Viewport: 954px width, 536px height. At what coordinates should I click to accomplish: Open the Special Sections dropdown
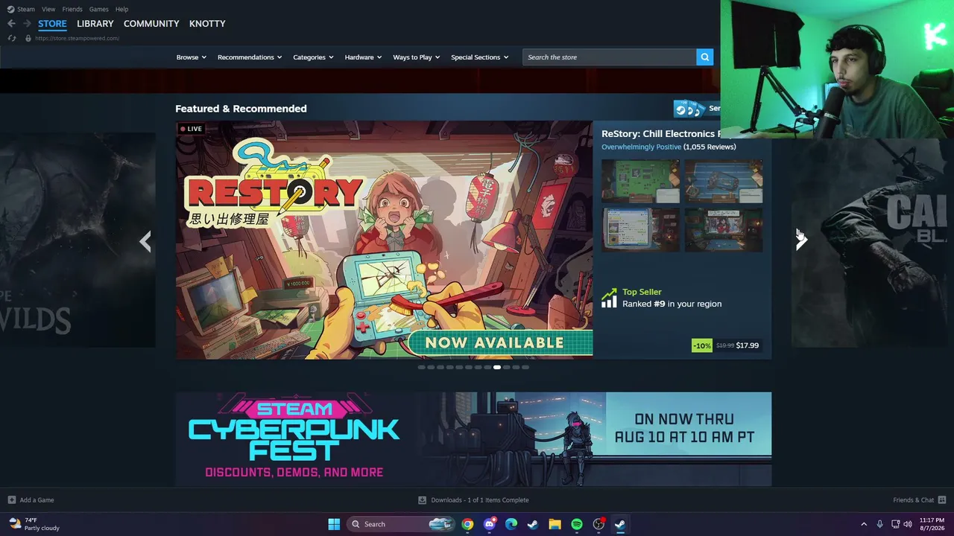tap(480, 57)
